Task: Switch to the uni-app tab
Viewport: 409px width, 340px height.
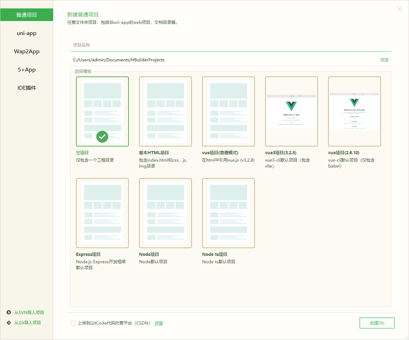Action: [27, 33]
